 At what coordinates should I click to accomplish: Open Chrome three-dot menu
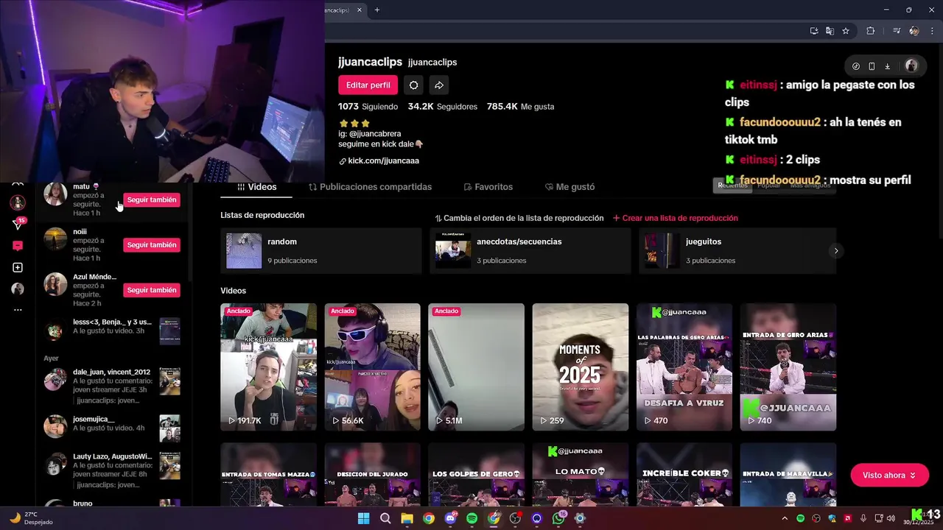point(932,31)
